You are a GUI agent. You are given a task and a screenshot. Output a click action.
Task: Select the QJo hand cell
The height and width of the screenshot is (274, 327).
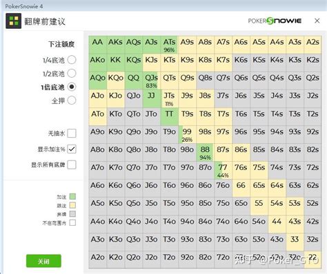click(x=134, y=98)
